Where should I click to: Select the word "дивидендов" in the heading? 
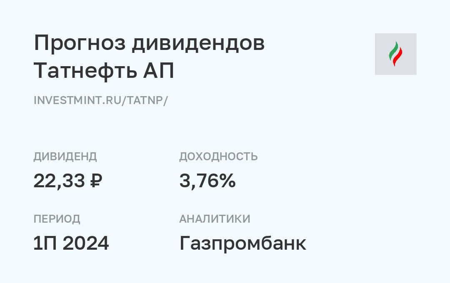tap(198, 43)
